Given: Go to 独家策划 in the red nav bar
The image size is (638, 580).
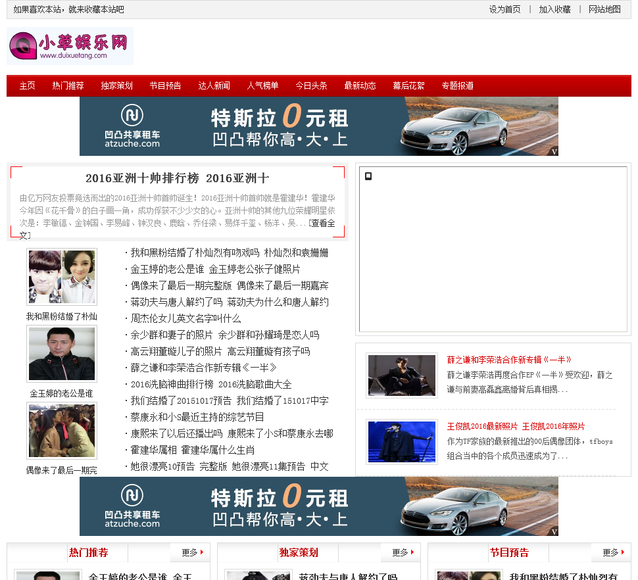Looking at the screenshot, I should (x=117, y=86).
